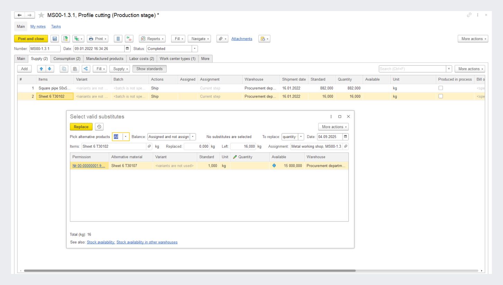Click the Quantity cell showing 882,000

(349, 88)
